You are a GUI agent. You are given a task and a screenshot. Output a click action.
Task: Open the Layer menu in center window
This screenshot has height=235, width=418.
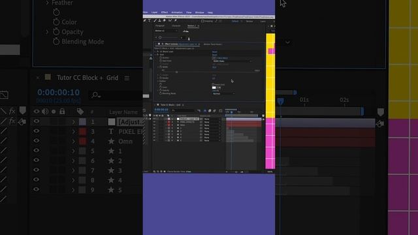[x=154, y=12]
